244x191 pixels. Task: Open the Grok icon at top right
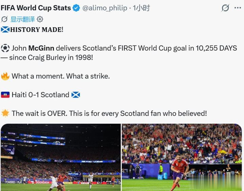click(225, 8)
